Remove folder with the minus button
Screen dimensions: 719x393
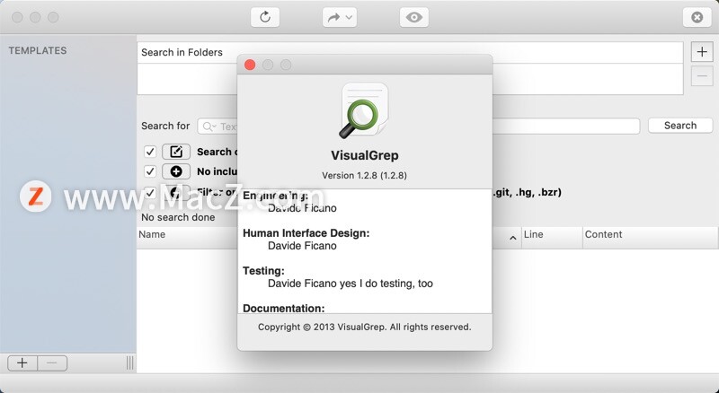(702, 75)
